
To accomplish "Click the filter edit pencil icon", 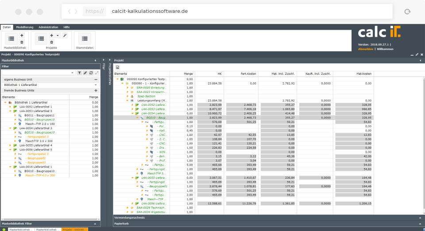I will (x=85, y=73).
